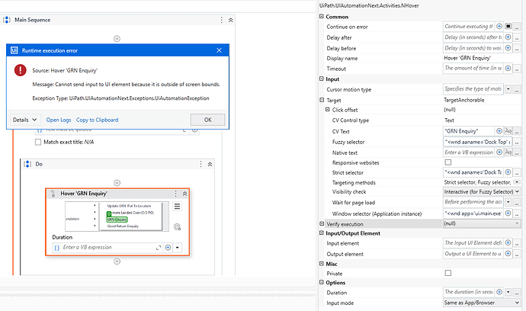Click the CV Text value field
This screenshot has width=526, height=311.
pyautogui.click(x=469, y=131)
